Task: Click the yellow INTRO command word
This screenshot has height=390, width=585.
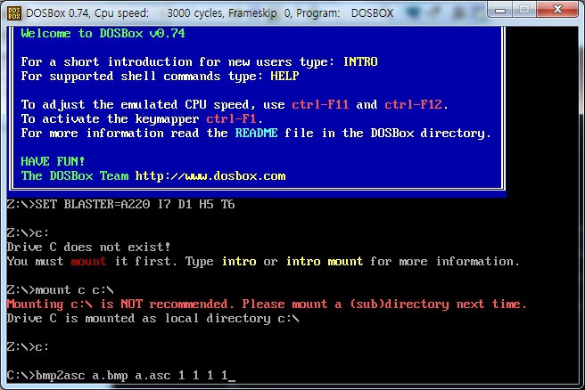Action: 360,61
